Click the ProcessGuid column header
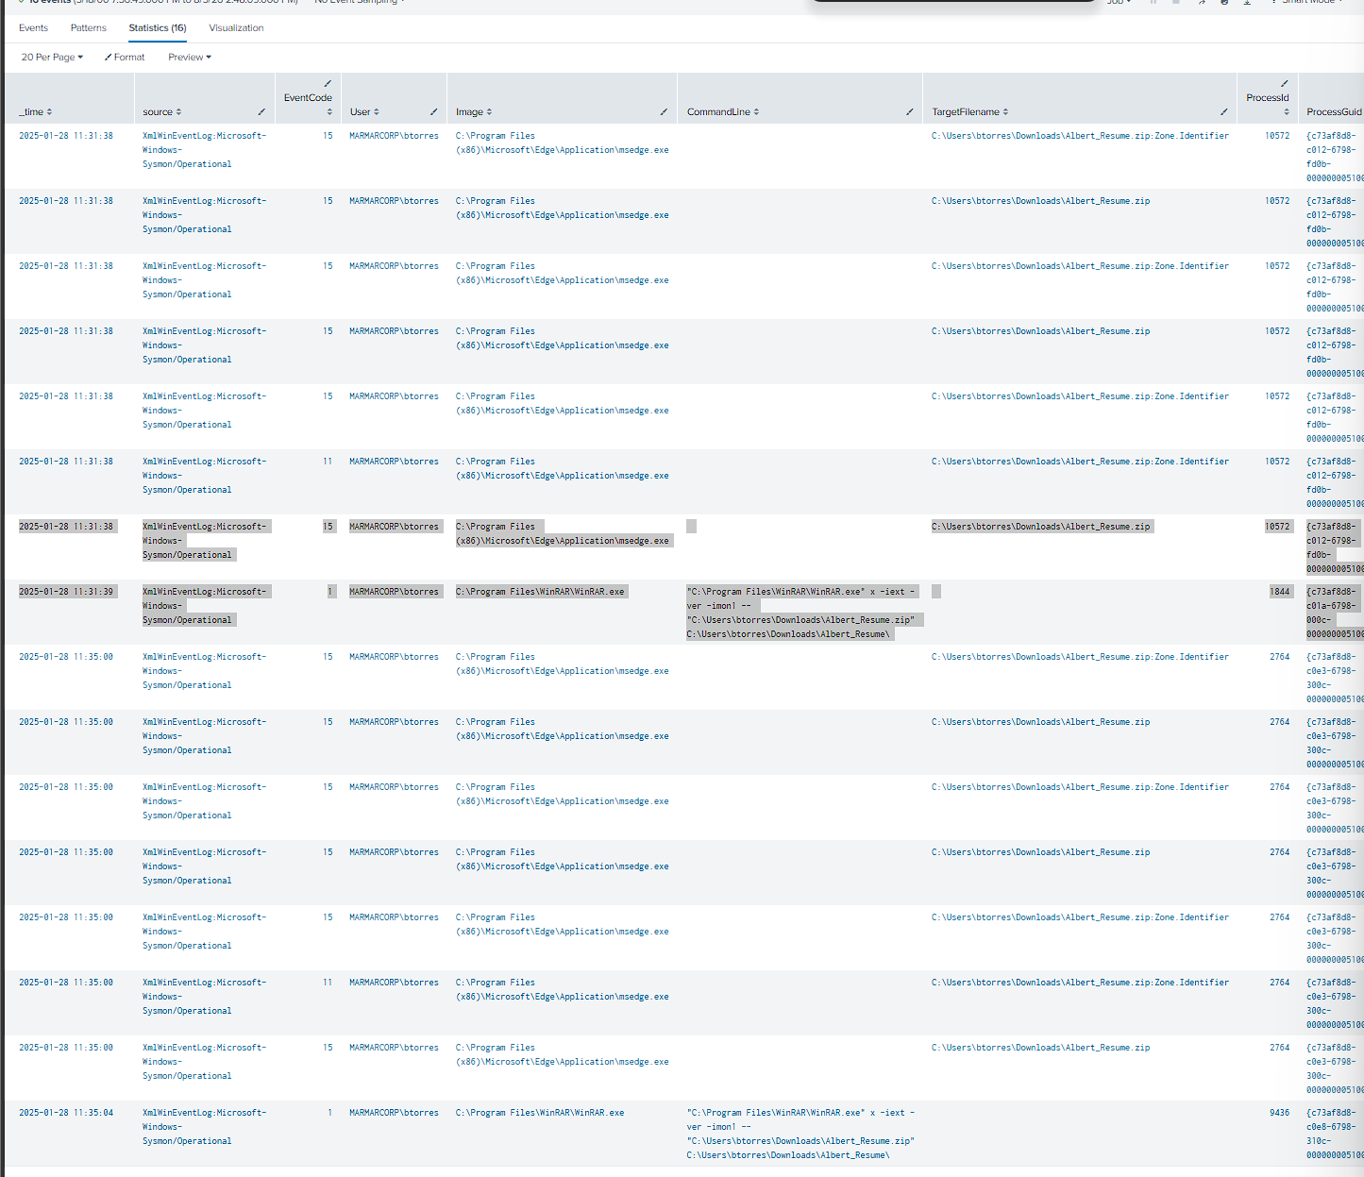Viewport: 1364px width, 1177px height. 1334,112
